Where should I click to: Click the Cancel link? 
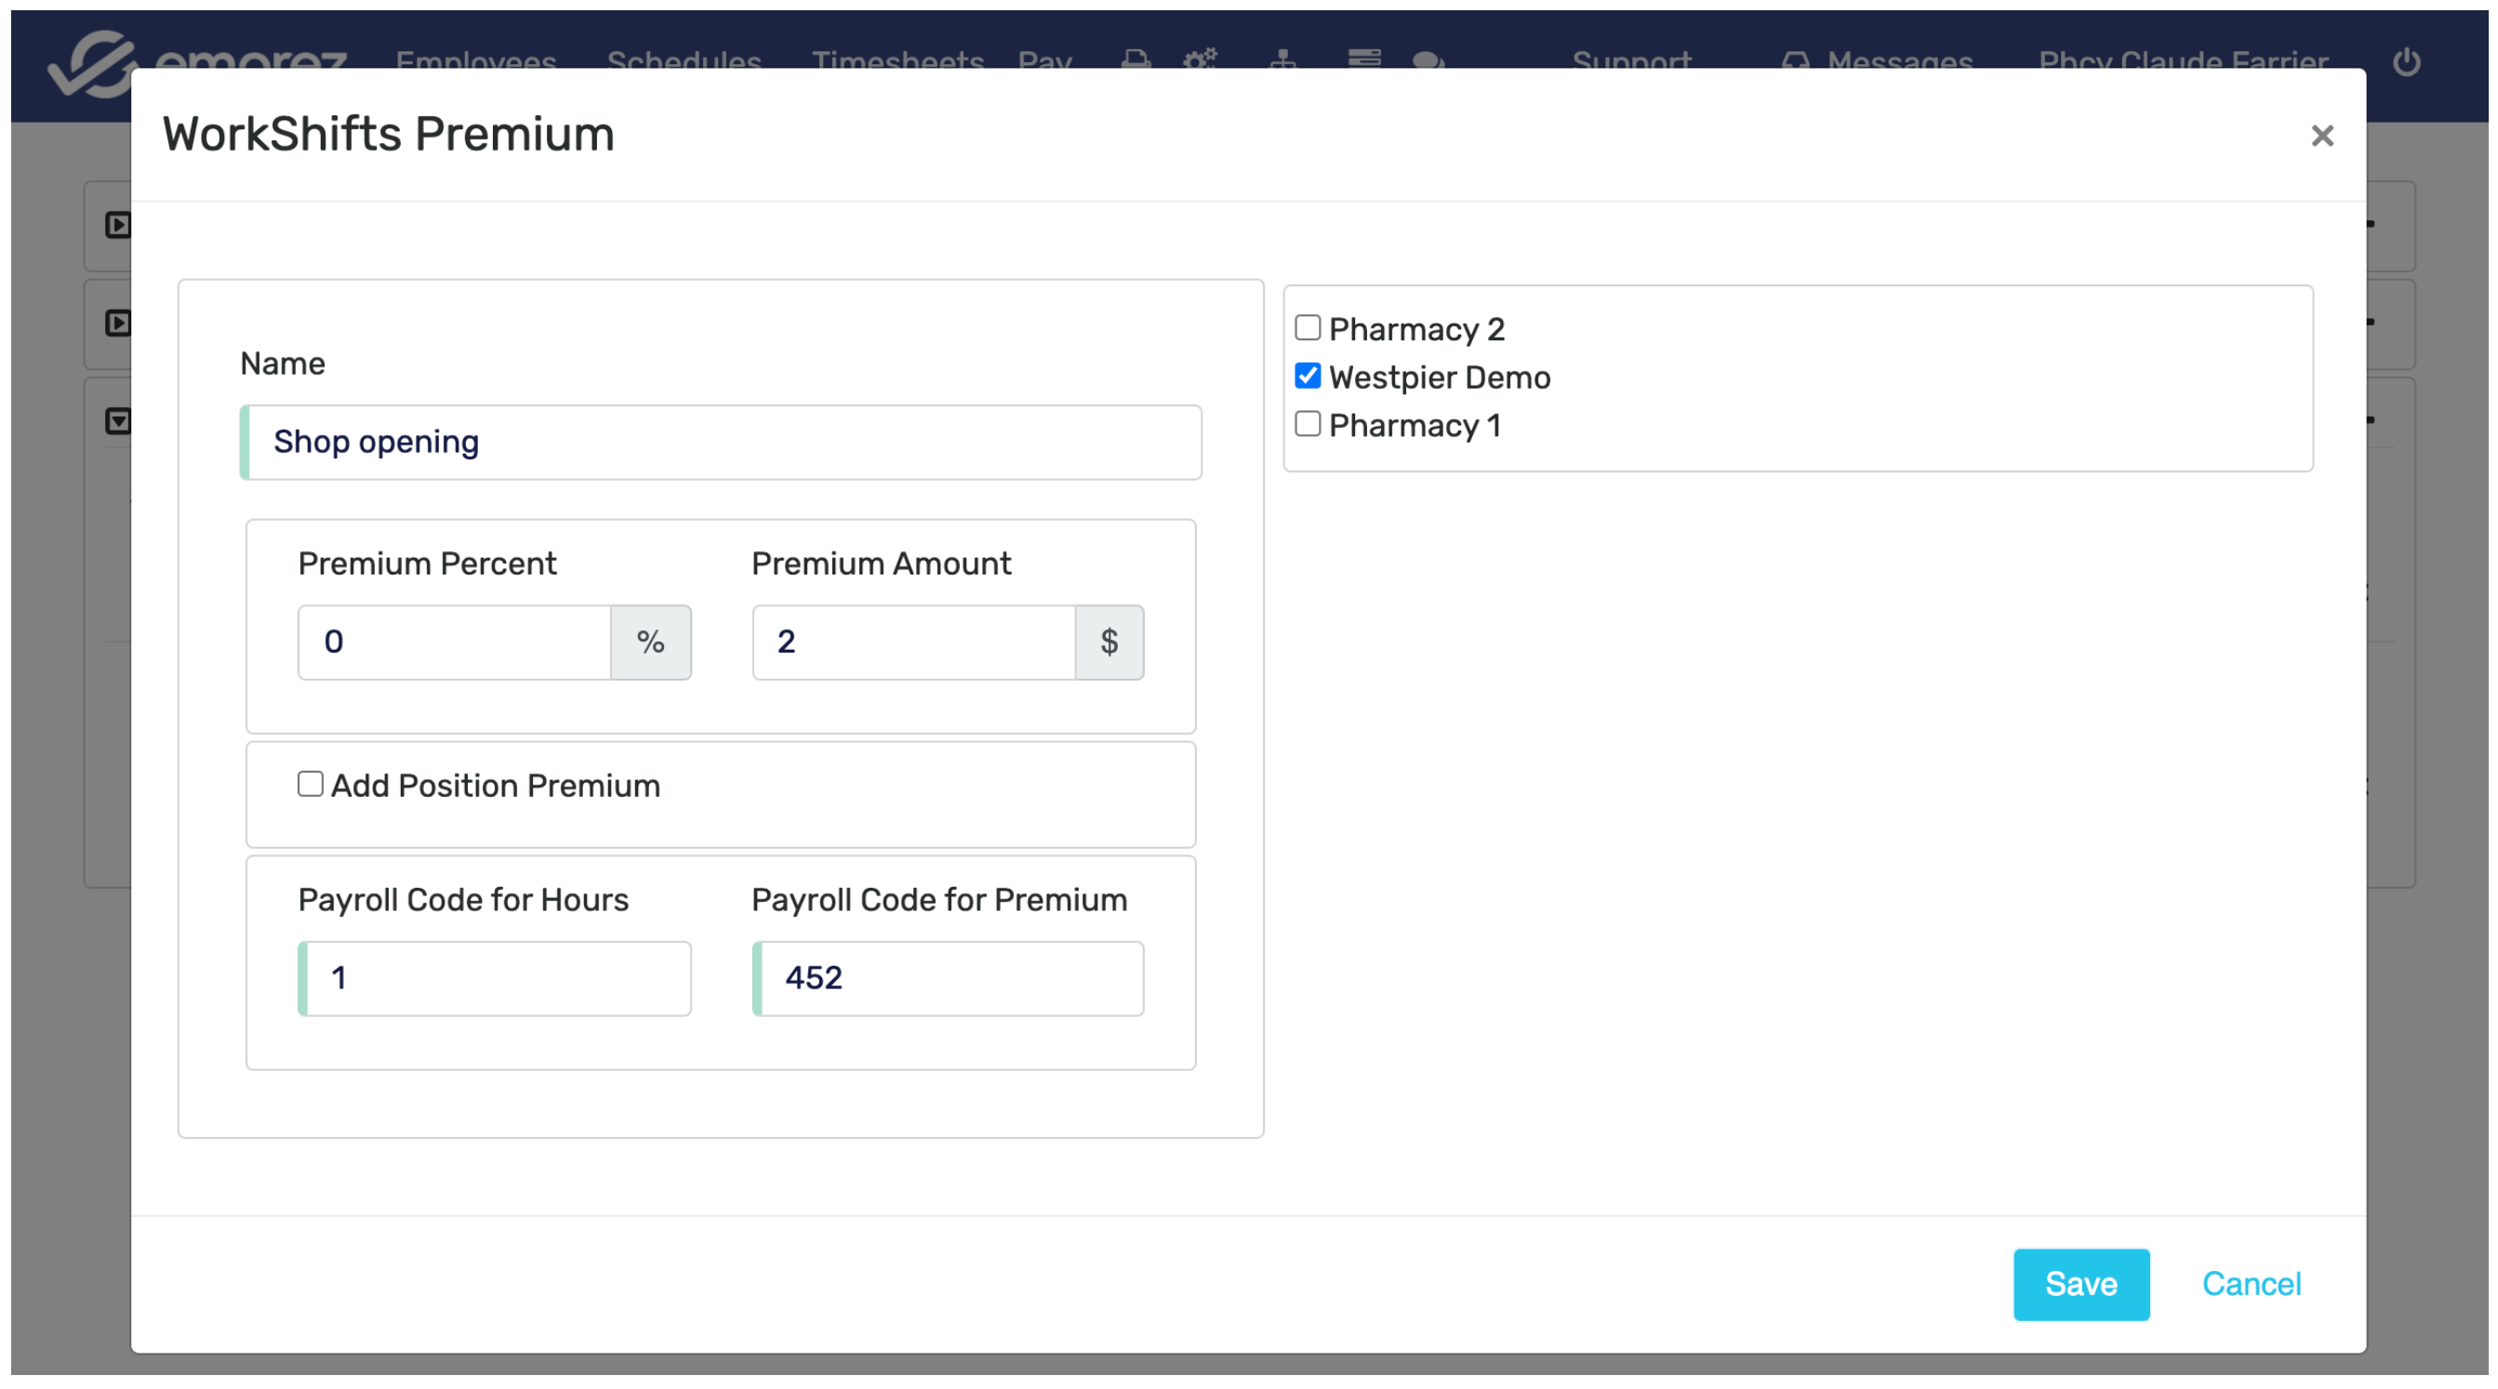(2251, 1284)
